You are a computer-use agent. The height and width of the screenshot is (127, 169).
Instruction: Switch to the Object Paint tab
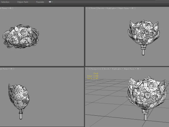[x=23, y=2]
